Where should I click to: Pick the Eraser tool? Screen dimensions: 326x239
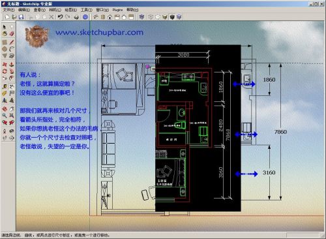[12, 34]
